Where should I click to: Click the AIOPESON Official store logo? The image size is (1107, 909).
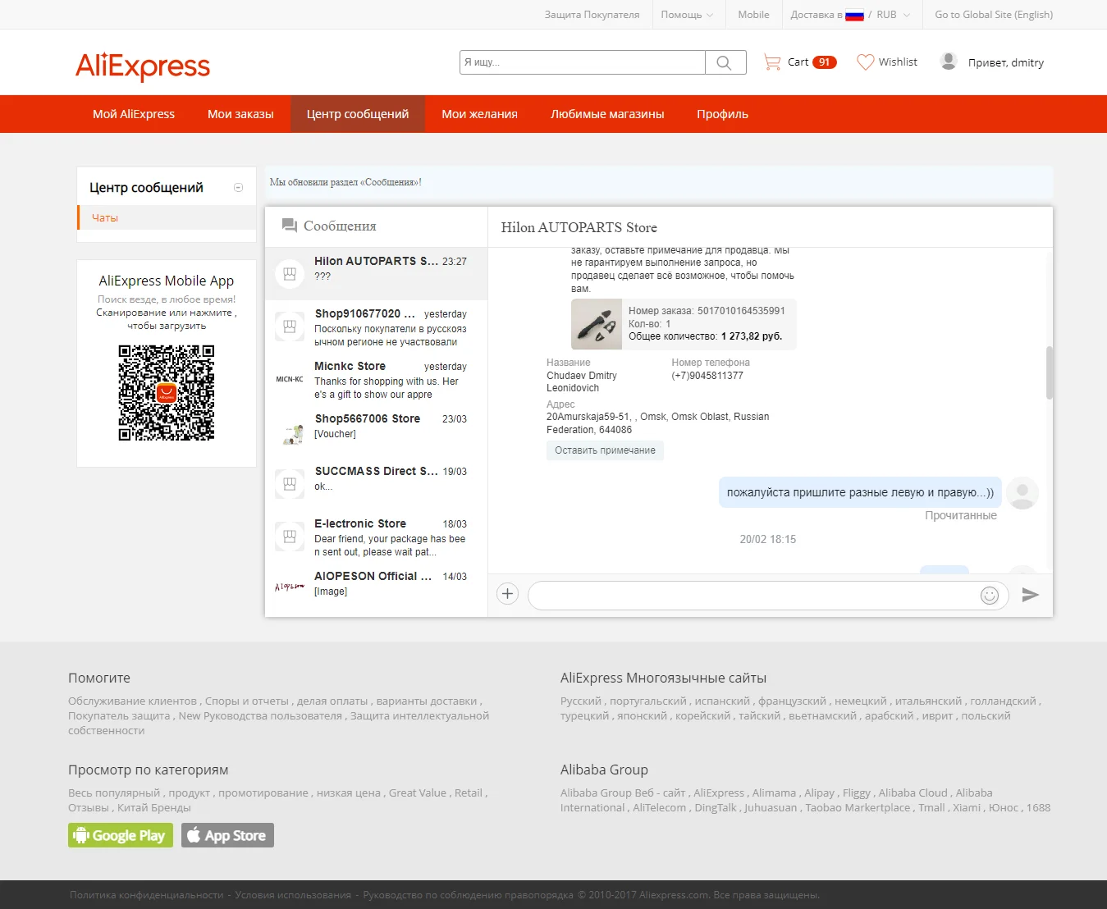[290, 587]
